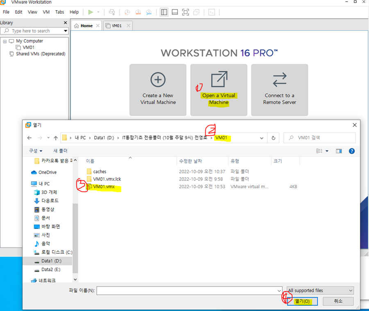Select 로컬 디스크 (C:) in navigation pane
Viewport: 369px width, 311px height.
pos(53,252)
